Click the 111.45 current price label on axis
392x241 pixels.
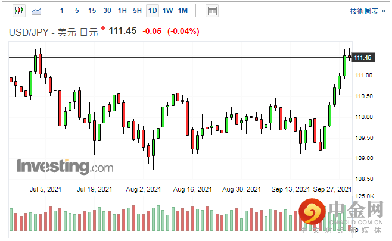click(x=363, y=57)
